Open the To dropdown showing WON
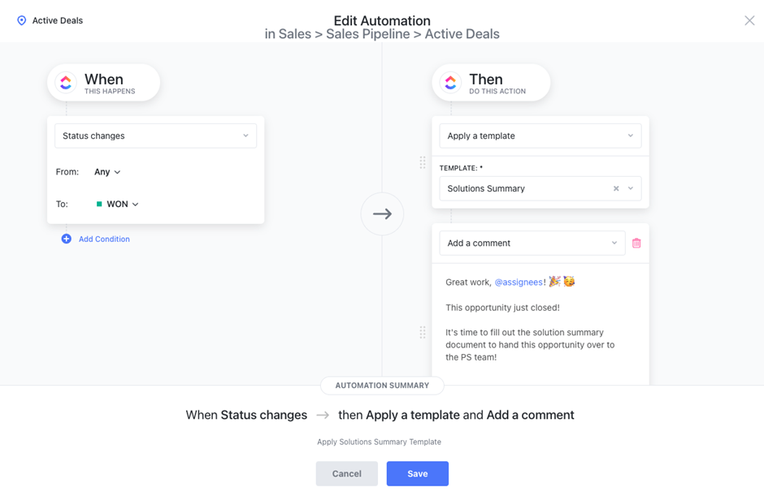Image resolution: width=764 pixels, height=496 pixels. click(117, 204)
